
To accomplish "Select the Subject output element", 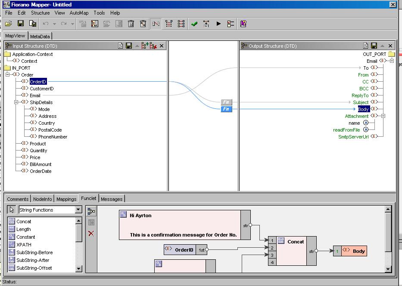I will click(x=361, y=102).
